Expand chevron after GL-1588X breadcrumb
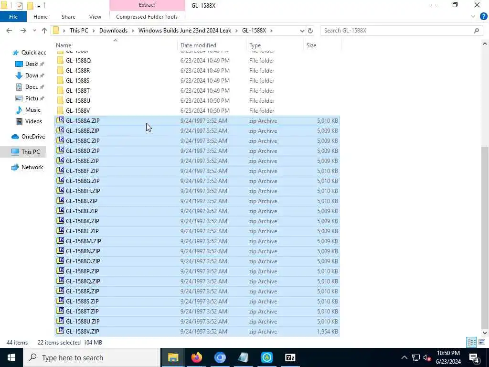The height and width of the screenshot is (367, 489). (271, 31)
